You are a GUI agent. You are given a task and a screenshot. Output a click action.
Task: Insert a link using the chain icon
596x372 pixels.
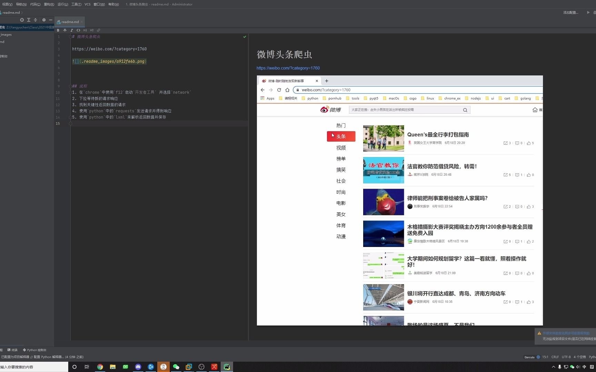click(x=98, y=30)
